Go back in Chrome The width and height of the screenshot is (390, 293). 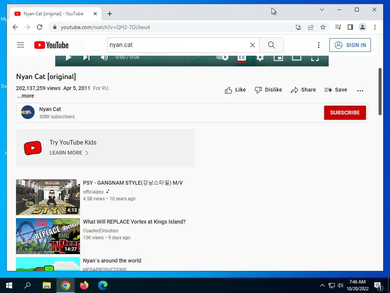[x=15, y=27]
